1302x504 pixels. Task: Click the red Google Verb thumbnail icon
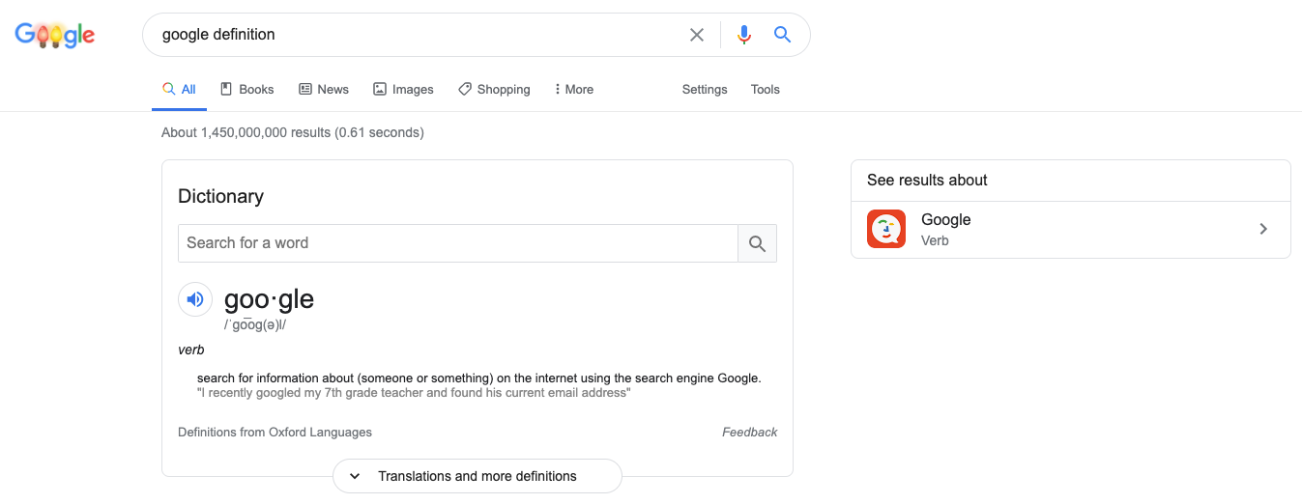pos(886,229)
